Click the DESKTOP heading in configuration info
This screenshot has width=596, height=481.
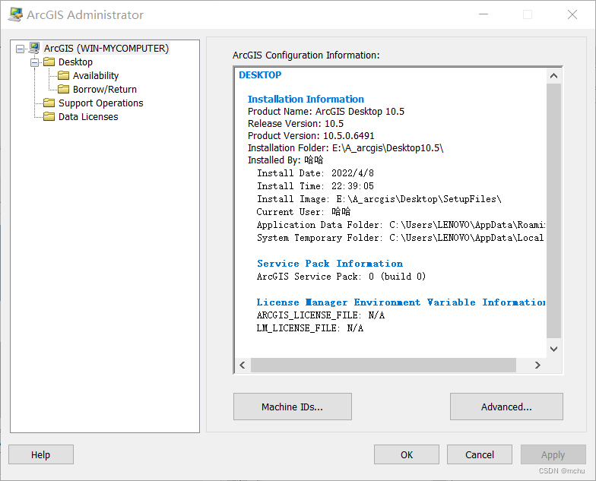(260, 74)
